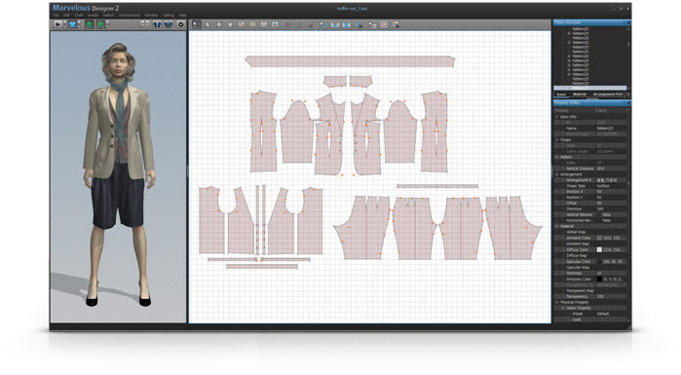Click the Property Editor panel float icon
681x375 pixels.
pos(624,103)
